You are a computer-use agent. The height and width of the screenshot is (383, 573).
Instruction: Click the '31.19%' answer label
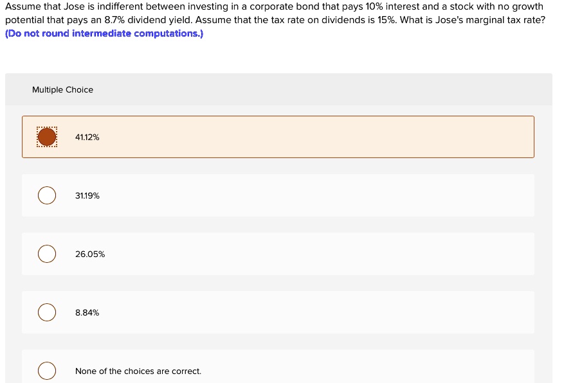coord(87,196)
